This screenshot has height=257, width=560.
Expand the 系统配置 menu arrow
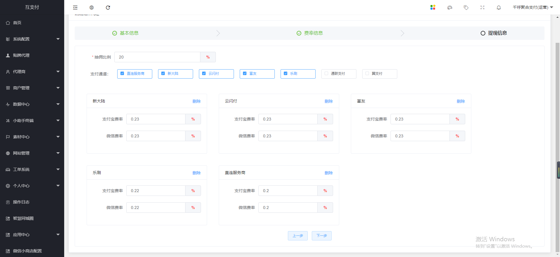pos(58,39)
